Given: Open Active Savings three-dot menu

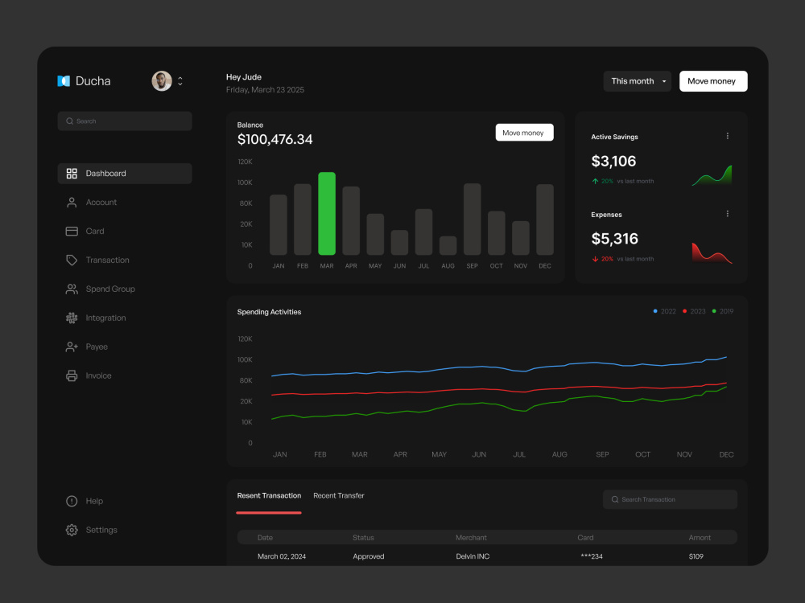Looking at the screenshot, I should pos(728,136).
